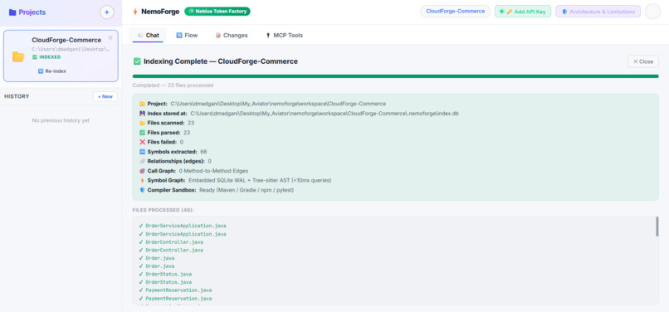
Task: Click the green checkmark beside Indexing Complete
Action: [x=137, y=61]
